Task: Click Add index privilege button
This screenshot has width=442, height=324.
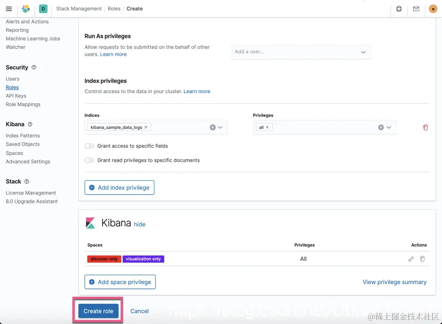Action: click(x=119, y=188)
